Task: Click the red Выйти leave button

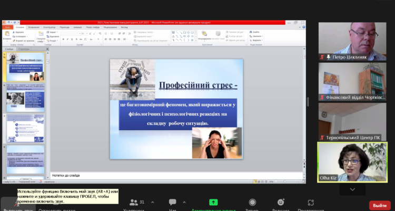Action: pyautogui.click(x=380, y=205)
